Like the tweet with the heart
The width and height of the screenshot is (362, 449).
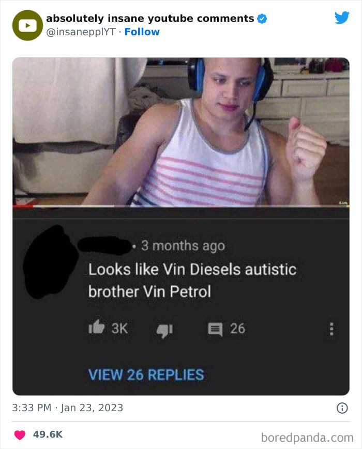tap(20, 434)
